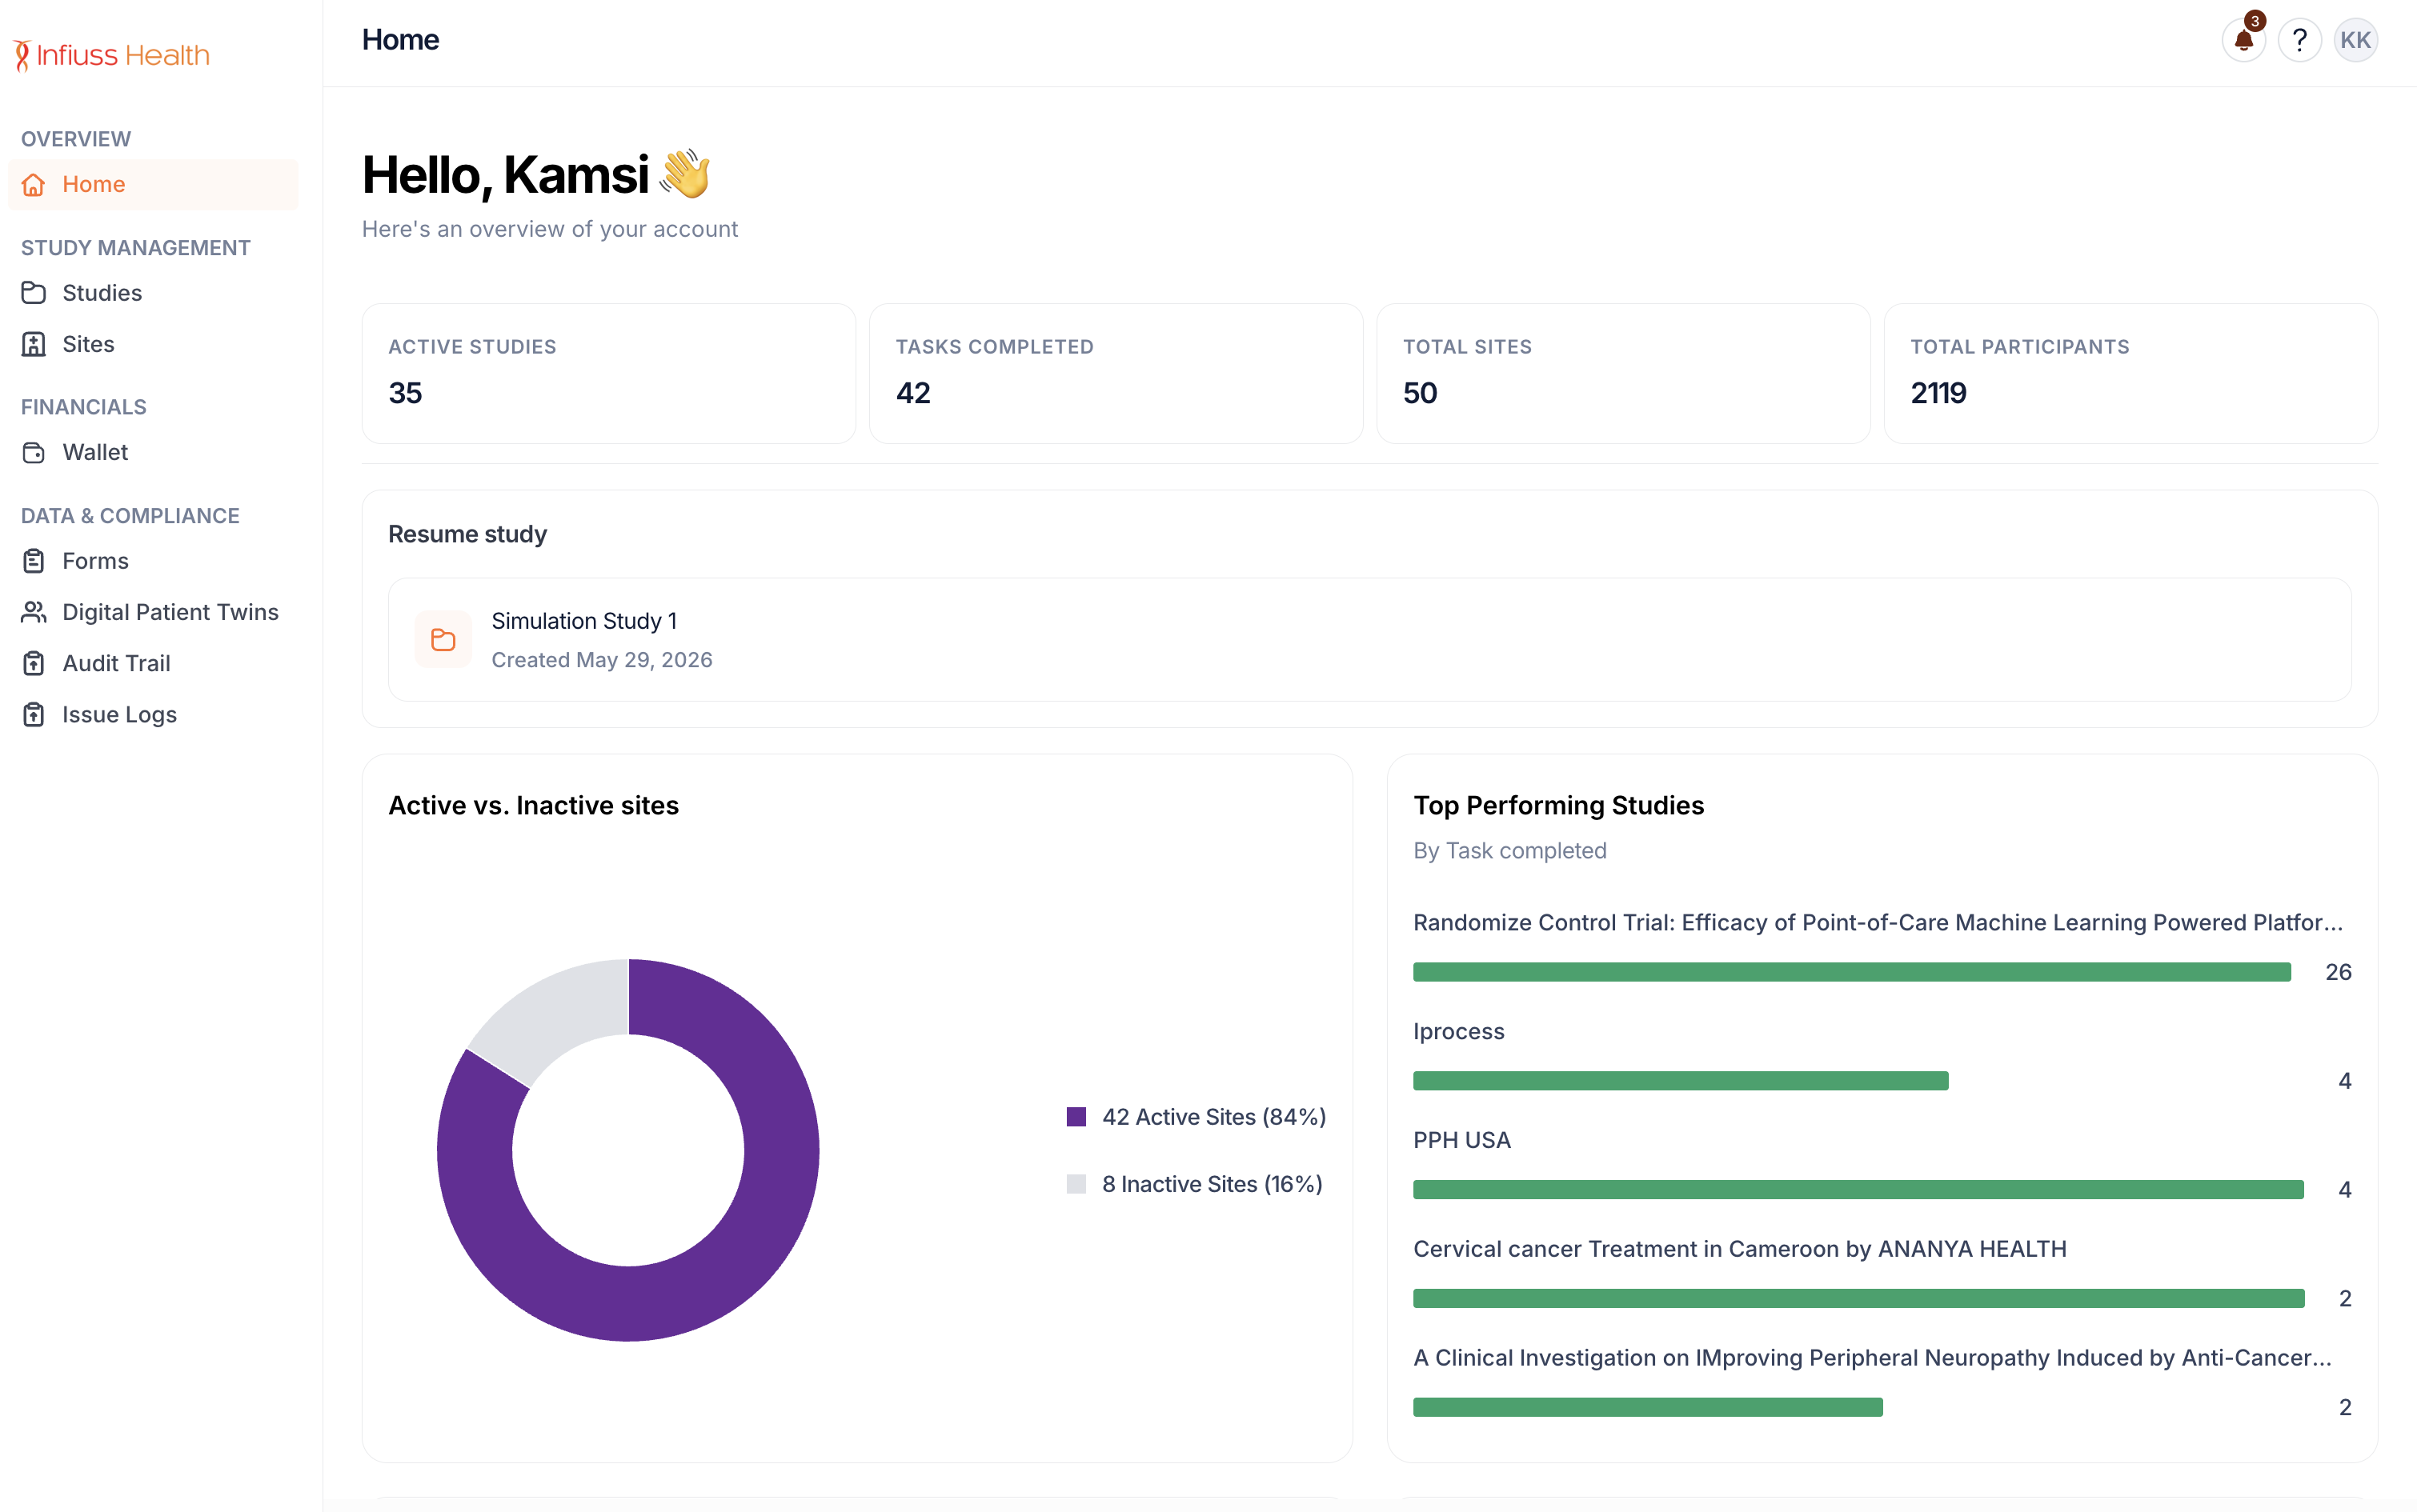Click the '8 Inactive Sites (16%)' label
Viewport: 2417px width, 1512px height.
click(1213, 1184)
